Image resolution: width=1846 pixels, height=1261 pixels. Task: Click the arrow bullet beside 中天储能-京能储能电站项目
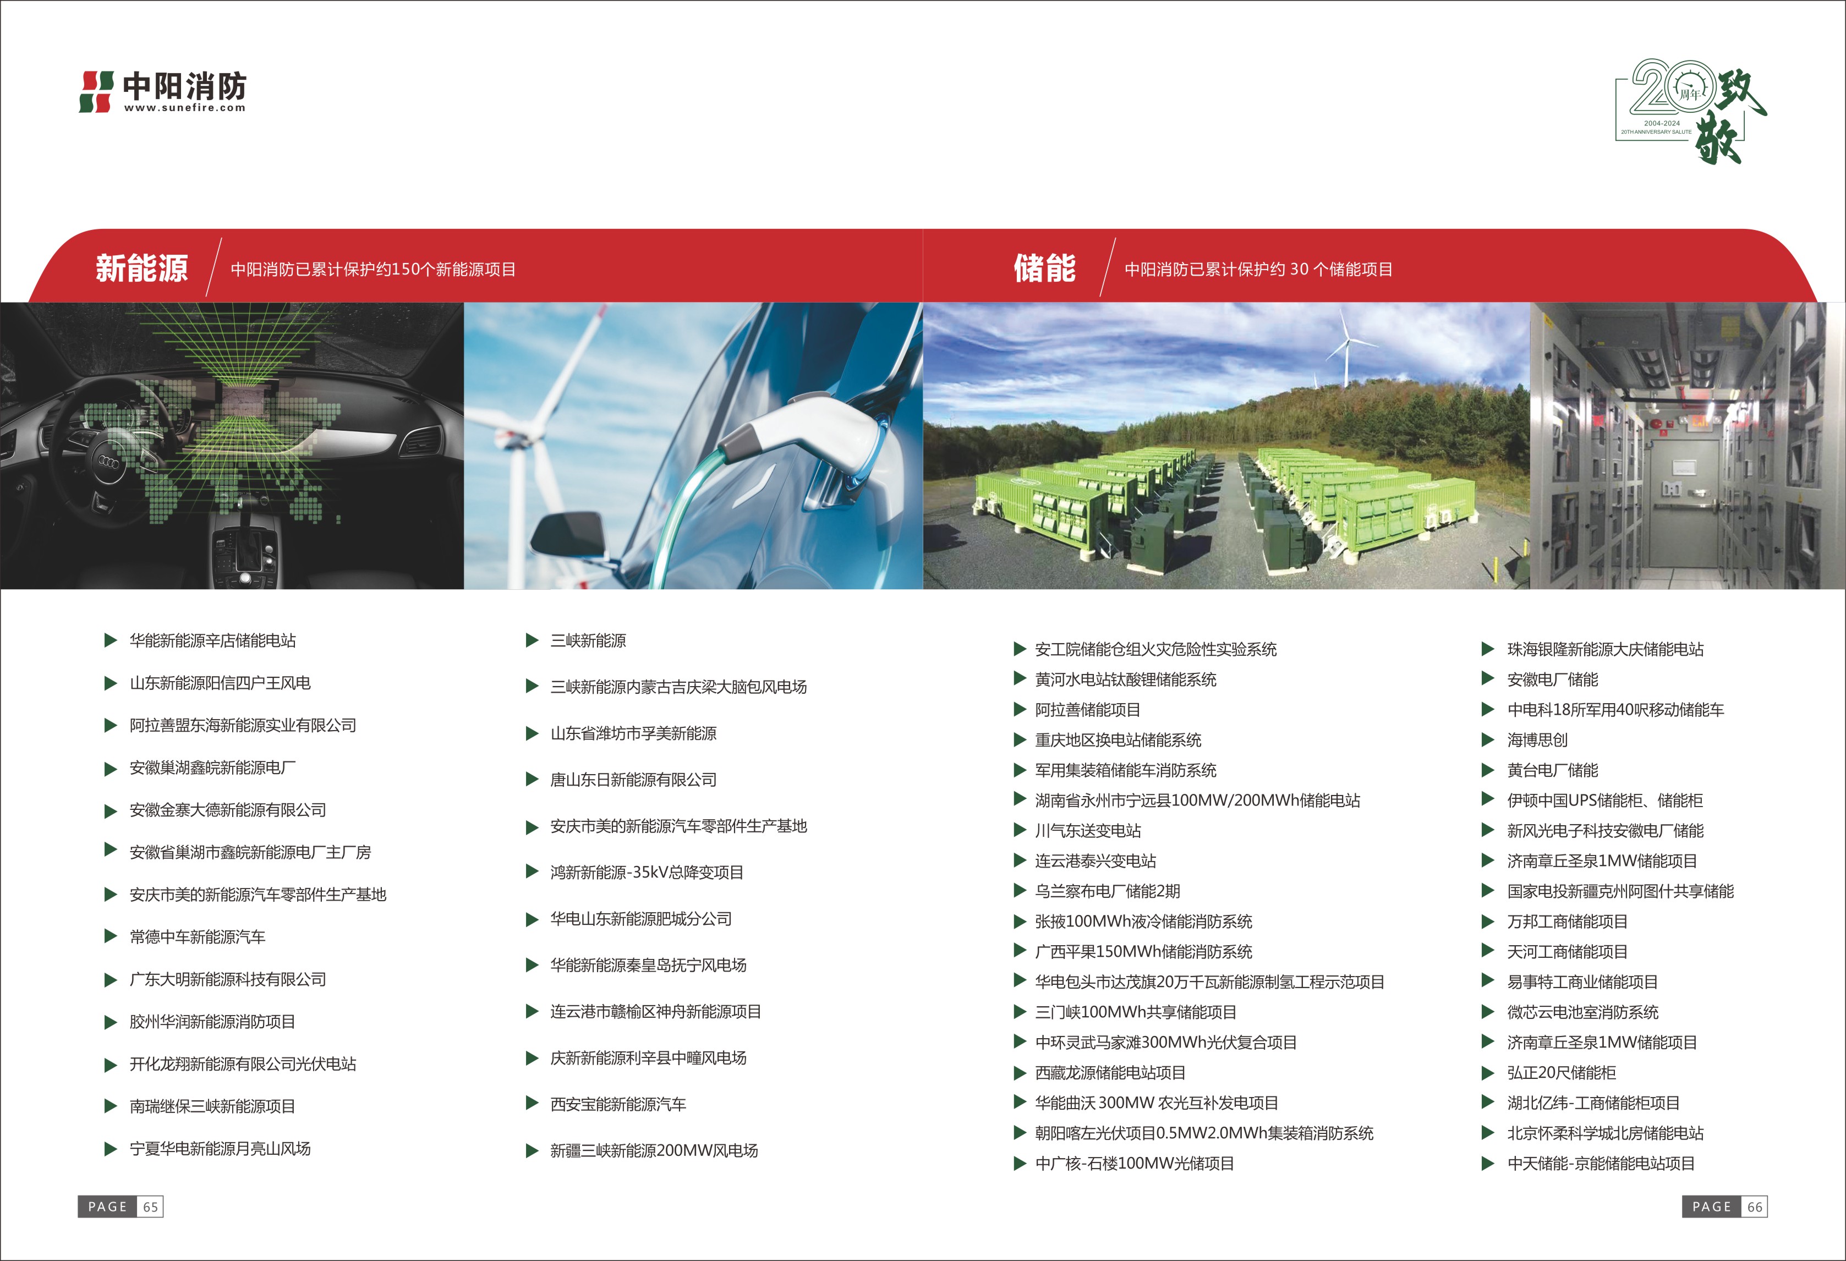pyautogui.click(x=1488, y=1164)
